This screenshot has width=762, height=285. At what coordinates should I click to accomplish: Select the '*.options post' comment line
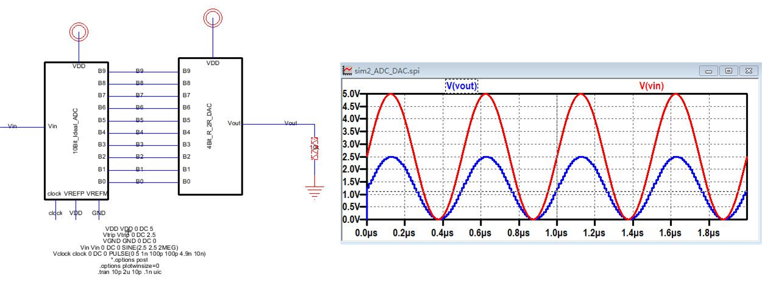pos(129,260)
